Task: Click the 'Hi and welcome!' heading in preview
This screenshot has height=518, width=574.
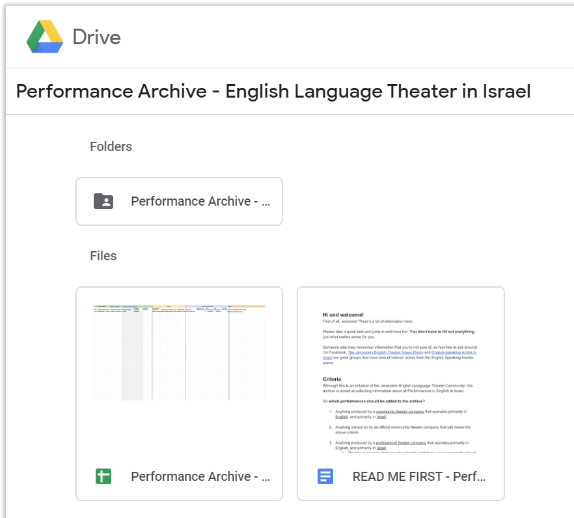Action: point(343,314)
